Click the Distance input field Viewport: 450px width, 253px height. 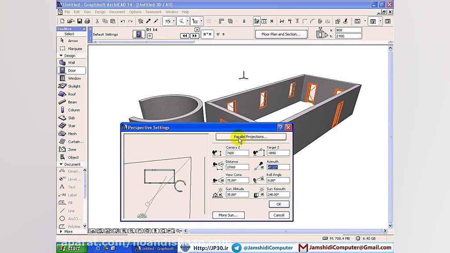point(237,167)
